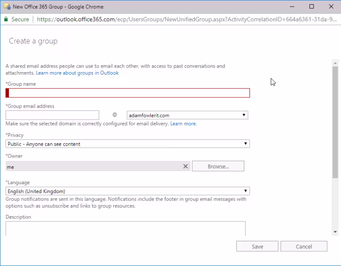
Task: Save the new group
Action: point(257,246)
